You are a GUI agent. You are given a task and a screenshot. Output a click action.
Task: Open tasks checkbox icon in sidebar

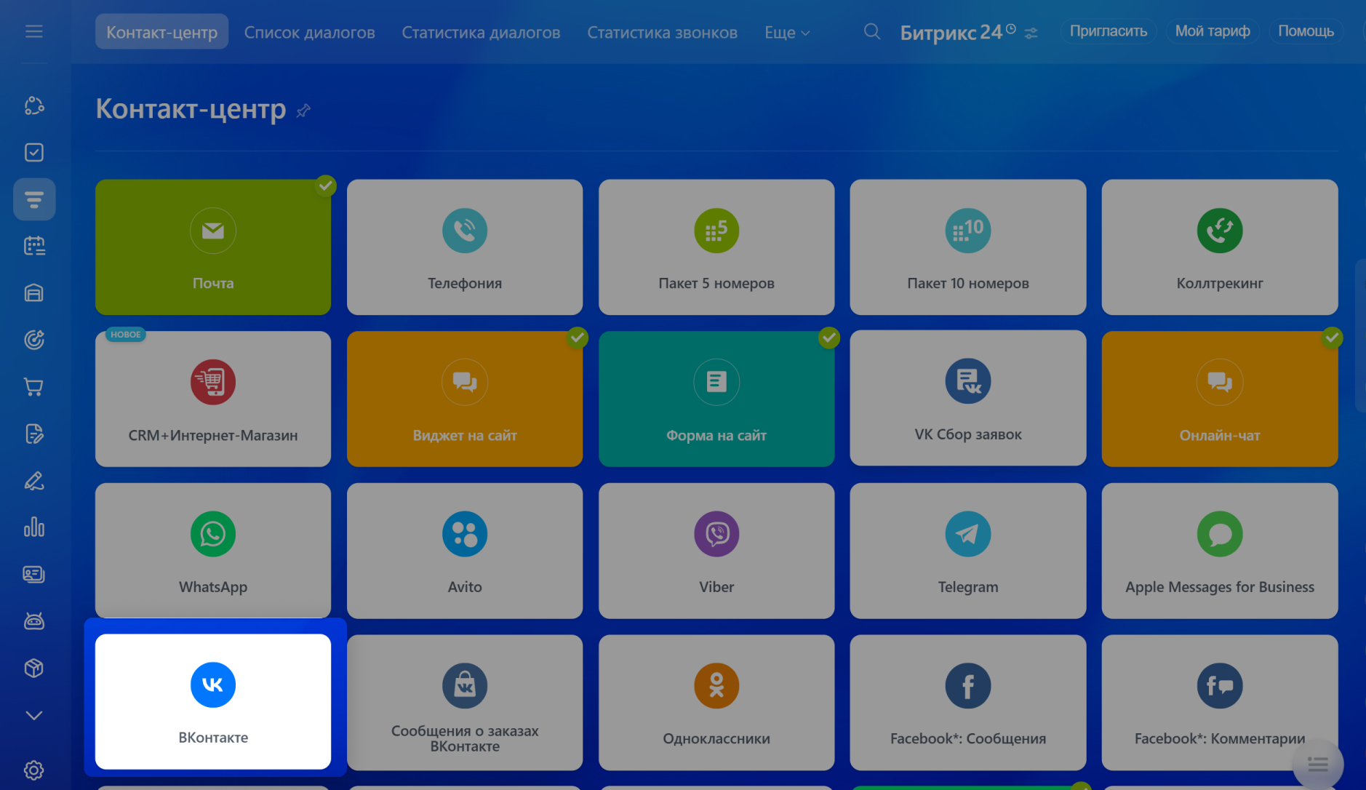pos(34,152)
